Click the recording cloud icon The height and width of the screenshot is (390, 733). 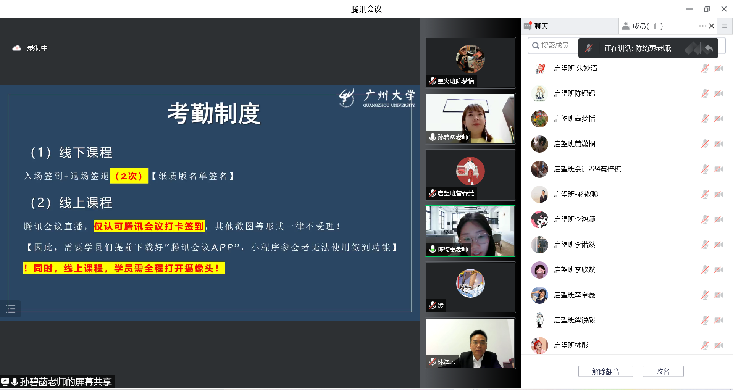(x=16, y=48)
